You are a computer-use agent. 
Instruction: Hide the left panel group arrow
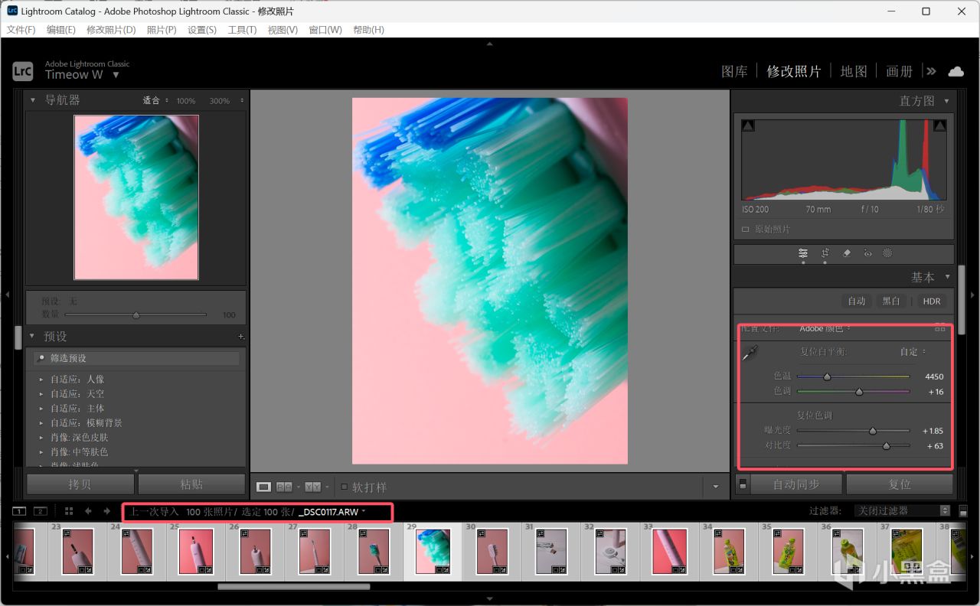tap(6, 295)
